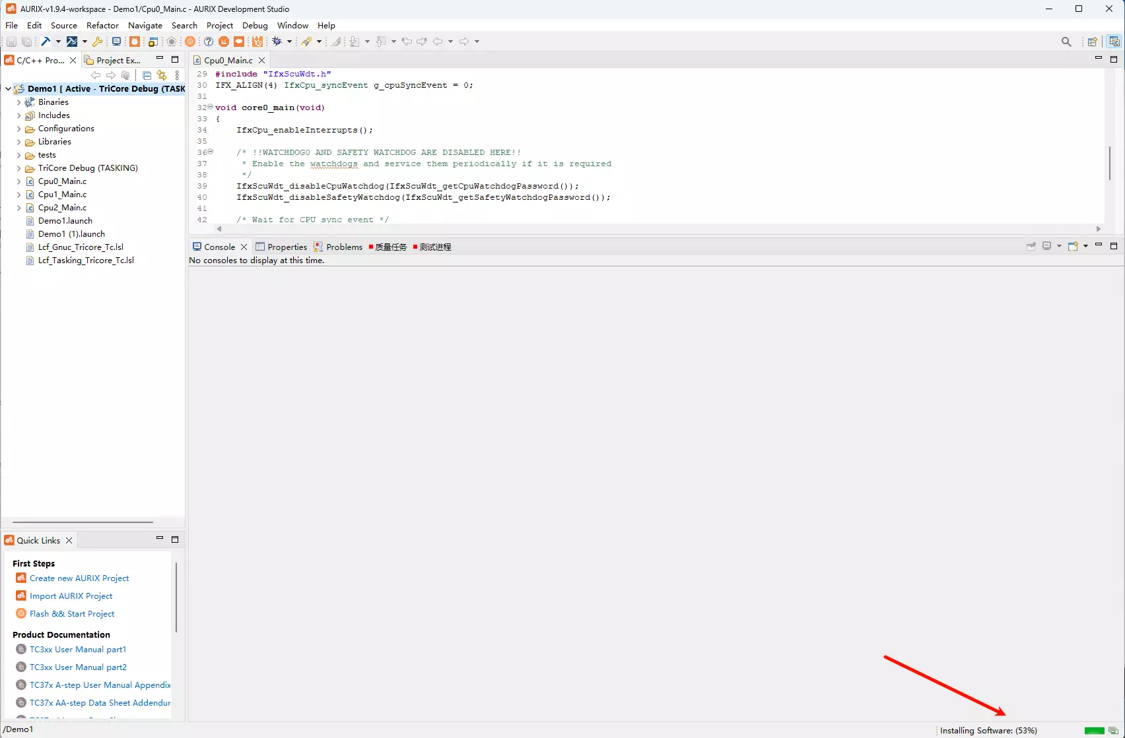
Task: Click the progress view icon in status bar
Action: pos(1113,731)
